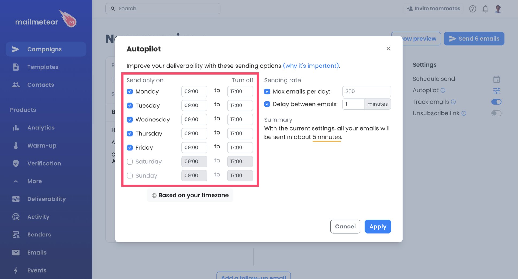Collapse the More section chevron
The width and height of the screenshot is (519, 279).
[x=16, y=181]
